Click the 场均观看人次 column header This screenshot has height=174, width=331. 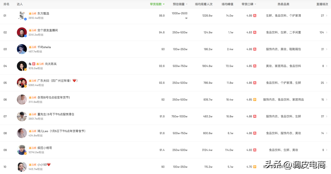[x=204, y=4]
